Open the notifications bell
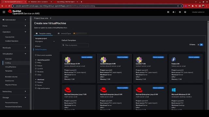Image resolution: width=209 pixels, height=117 pixels. click(x=173, y=12)
